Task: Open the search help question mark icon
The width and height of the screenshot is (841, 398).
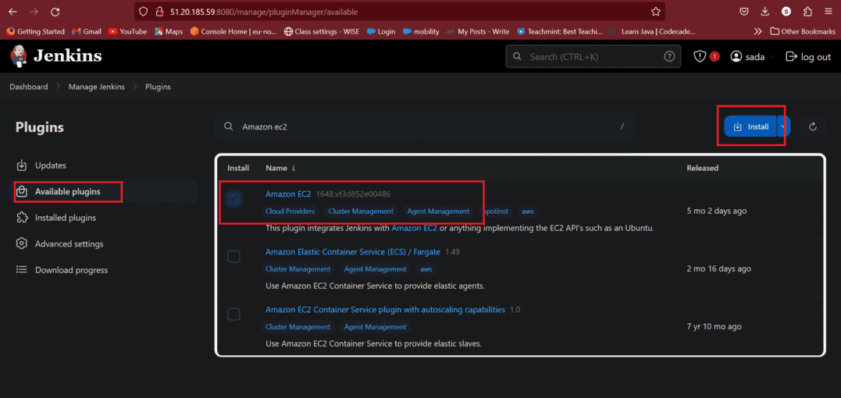Action: tap(669, 56)
